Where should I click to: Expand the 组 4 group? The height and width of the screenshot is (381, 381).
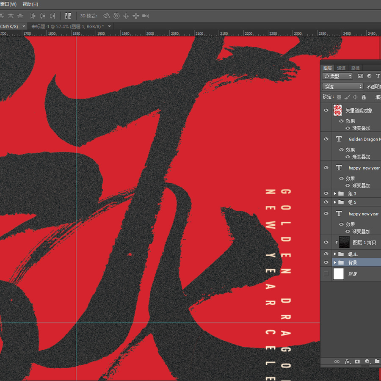click(335, 254)
